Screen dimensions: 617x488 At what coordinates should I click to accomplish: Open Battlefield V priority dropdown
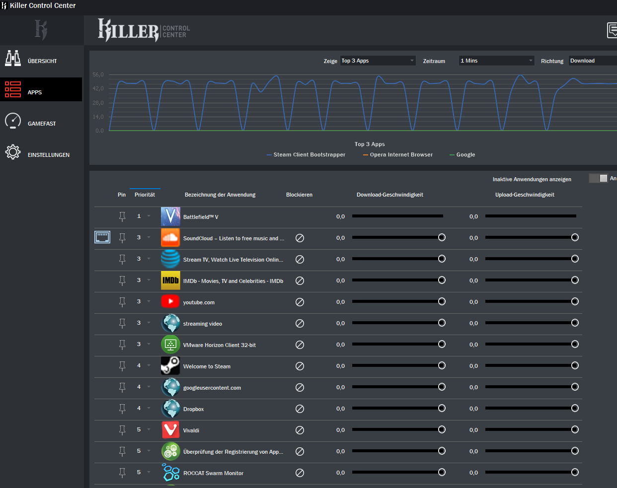point(149,216)
